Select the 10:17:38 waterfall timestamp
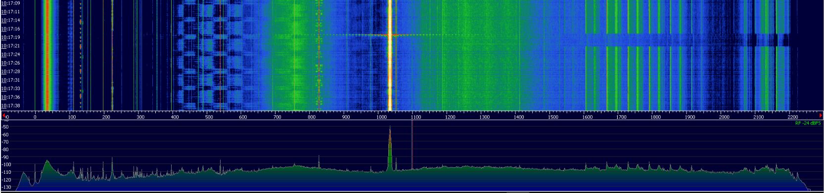 [10, 105]
